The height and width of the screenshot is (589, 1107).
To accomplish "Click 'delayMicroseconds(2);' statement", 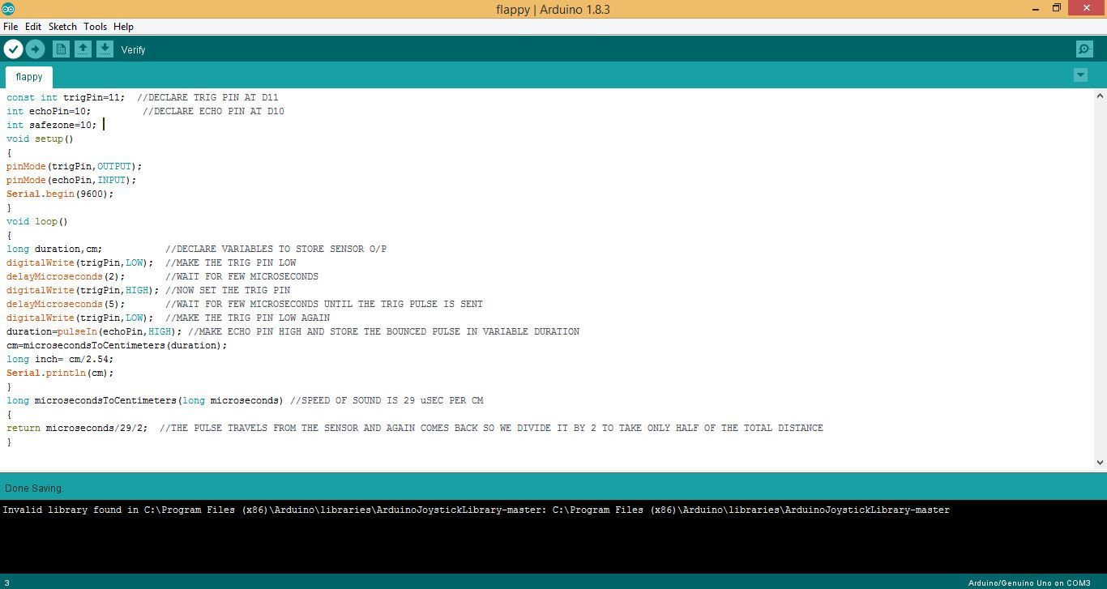I will coord(66,276).
